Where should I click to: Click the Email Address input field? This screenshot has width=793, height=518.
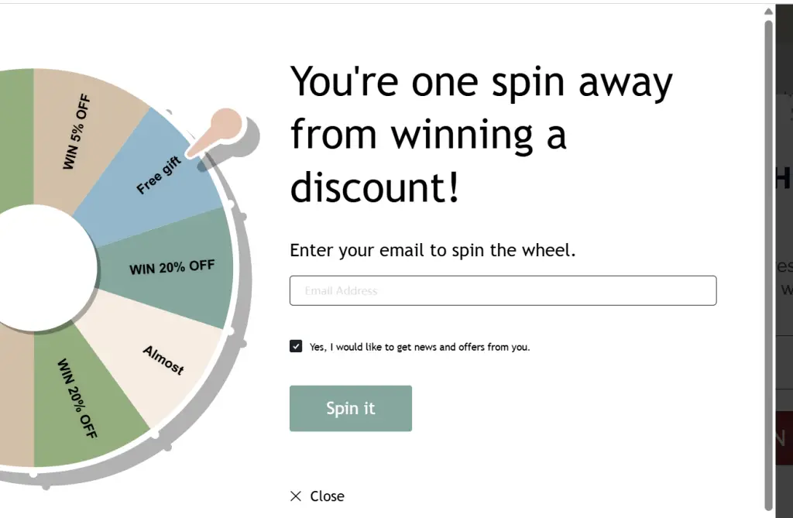click(x=503, y=291)
